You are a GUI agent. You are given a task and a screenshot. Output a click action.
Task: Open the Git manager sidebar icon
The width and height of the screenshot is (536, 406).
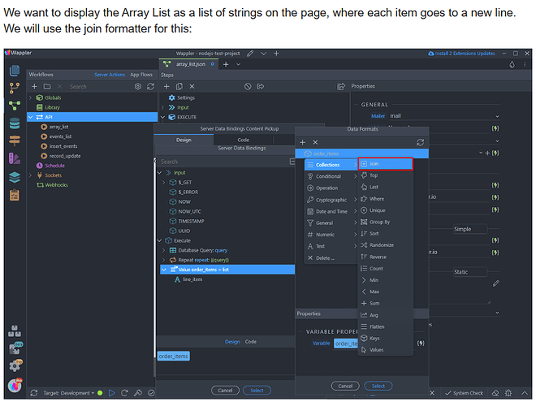[15, 89]
